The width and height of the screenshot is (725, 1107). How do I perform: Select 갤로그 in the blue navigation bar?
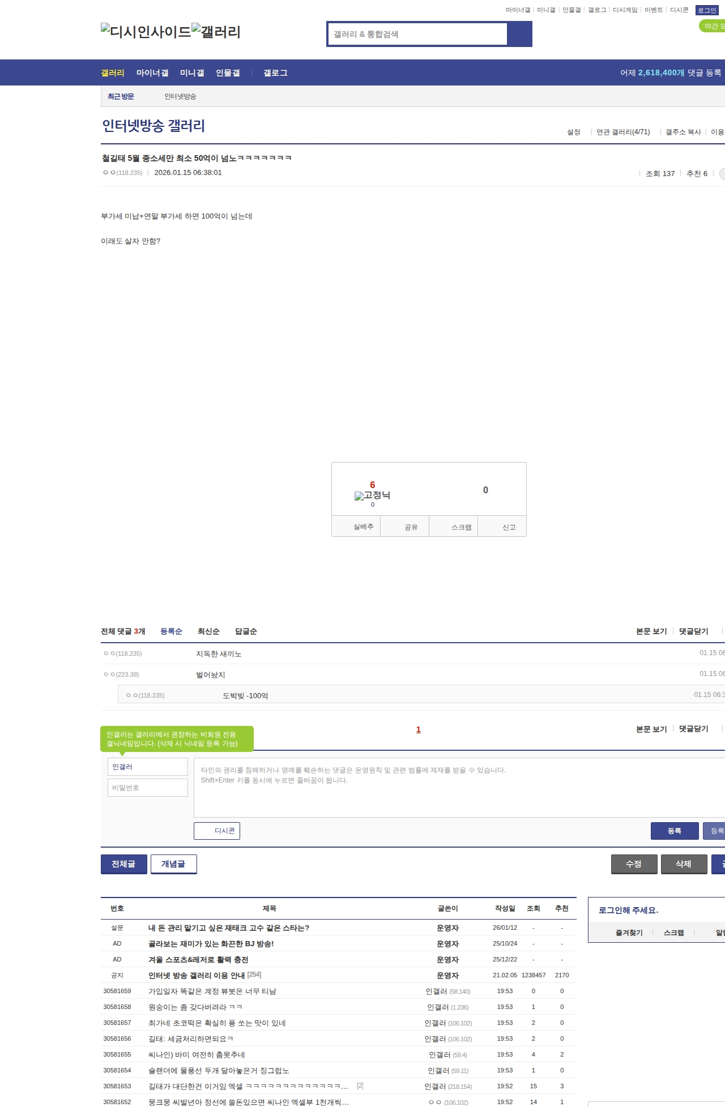[275, 73]
